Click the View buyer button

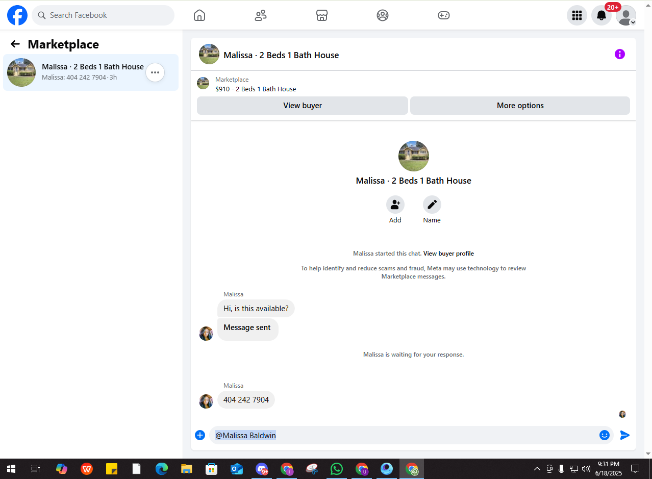(303, 106)
